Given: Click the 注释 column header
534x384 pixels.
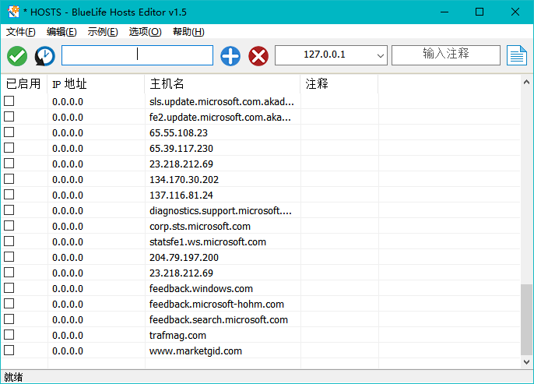Looking at the screenshot, I should click(339, 84).
